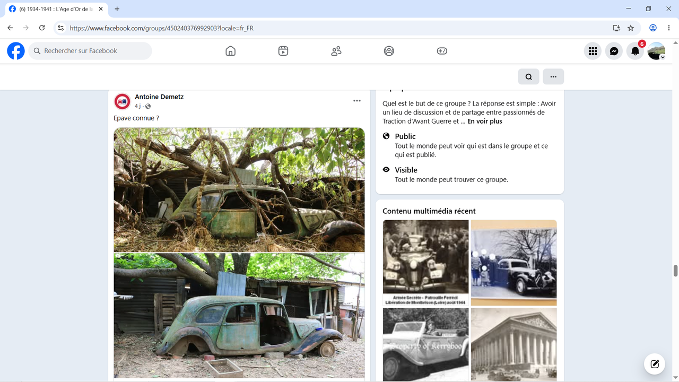Click the Facebook logo
This screenshot has width=679, height=382.
pyautogui.click(x=16, y=51)
